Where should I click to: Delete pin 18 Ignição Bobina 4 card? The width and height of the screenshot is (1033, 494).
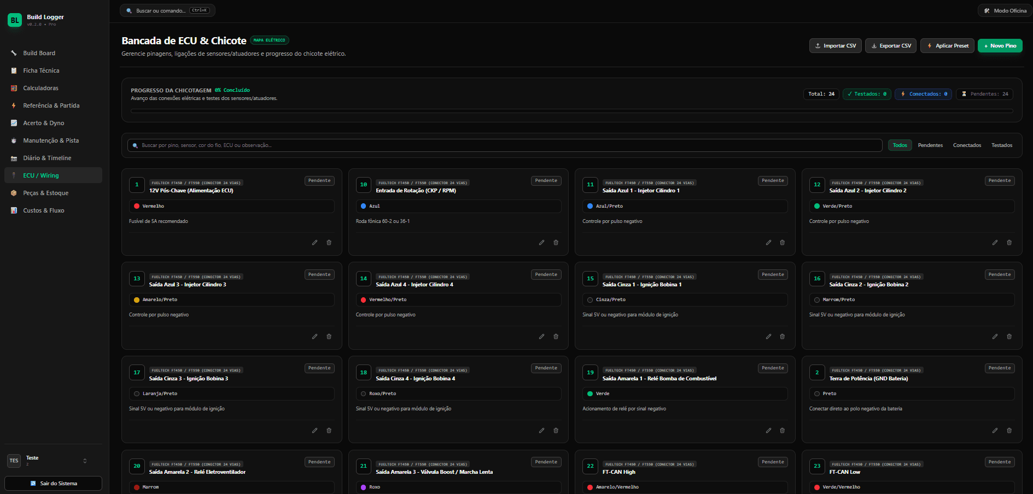556,431
